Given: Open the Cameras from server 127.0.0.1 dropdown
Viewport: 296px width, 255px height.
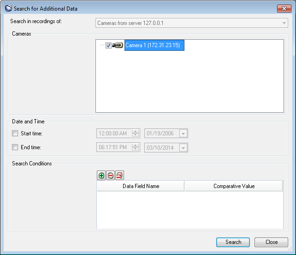Looking at the screenshot, I should point(192,23).
